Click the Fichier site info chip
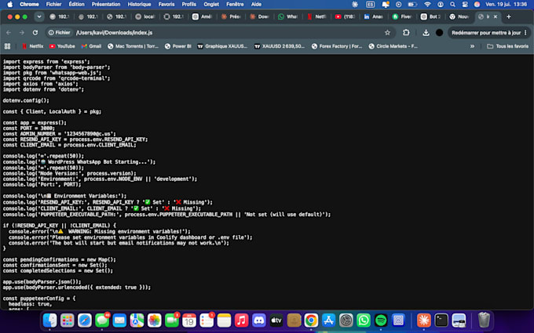 coord(59,33)
